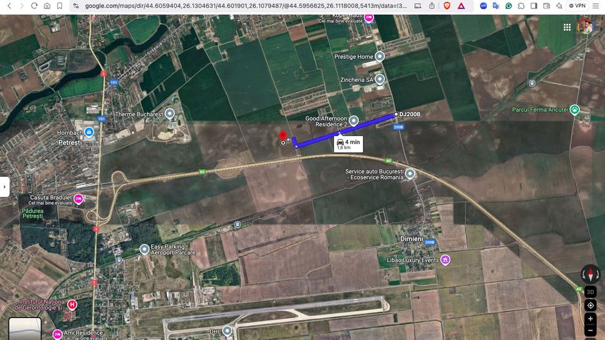Switch map layers using the bottom-left thumbnail
This screenshot has width=605, height=340.
pyautogui.click(x=25, y=329)
